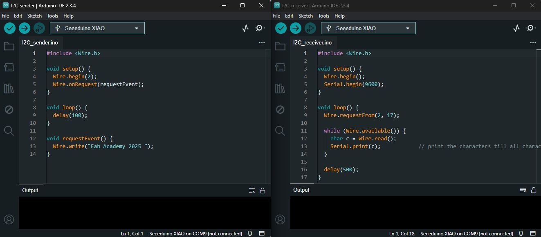Screen dimensions: 541x237
Task: Open File menu in I2C_sender window
Action: click(5, 16)
